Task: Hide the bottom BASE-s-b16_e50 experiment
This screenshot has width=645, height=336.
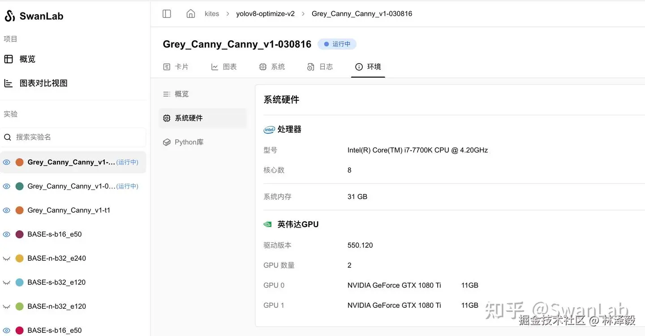Action: [7, 331]
